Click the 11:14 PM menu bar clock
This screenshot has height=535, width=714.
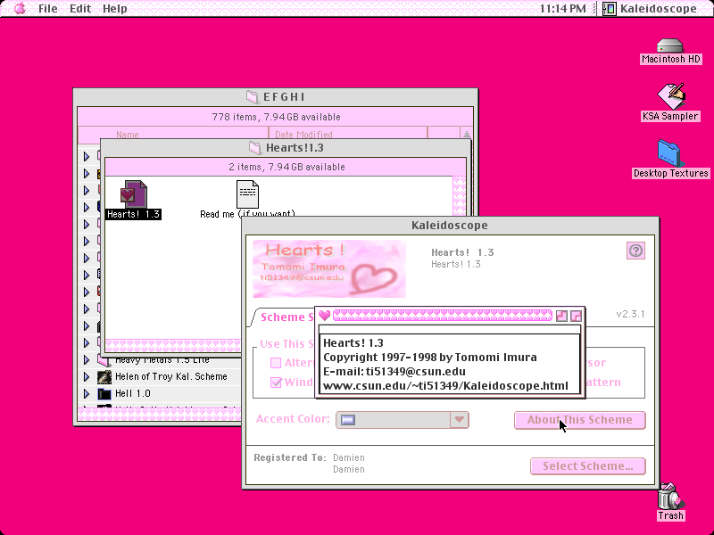[x=563, y=9]
